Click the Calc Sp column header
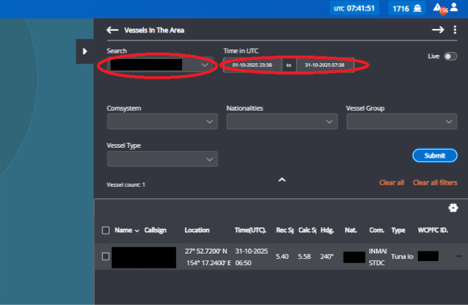 coord(307,230)
